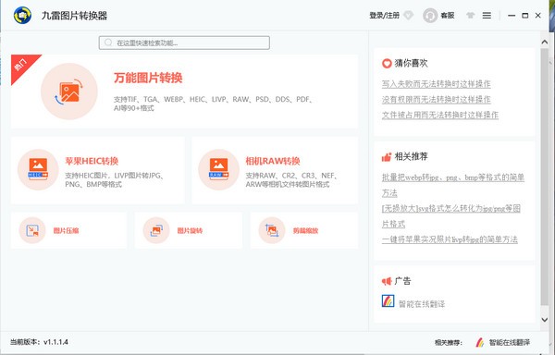Click the 热门 corner ribbon badge
Image resolution: width=555 pixels, height=355 pixels.
(22, 66)
